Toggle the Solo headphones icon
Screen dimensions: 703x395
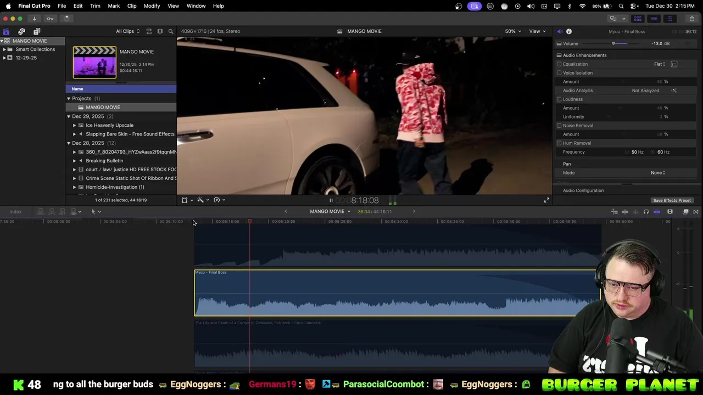click(x=646, y=212)
